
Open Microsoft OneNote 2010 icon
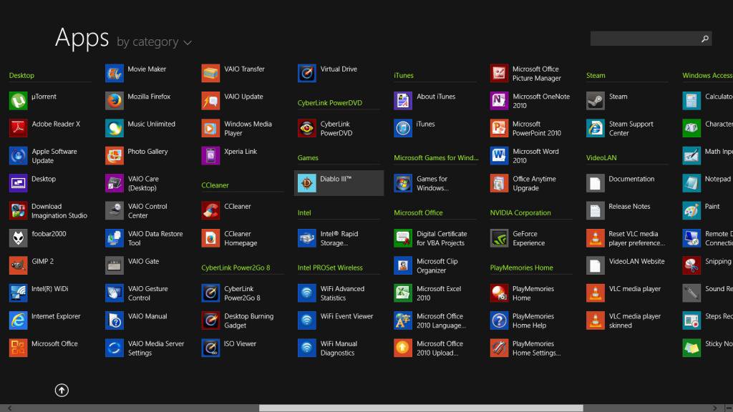point(499,101)
